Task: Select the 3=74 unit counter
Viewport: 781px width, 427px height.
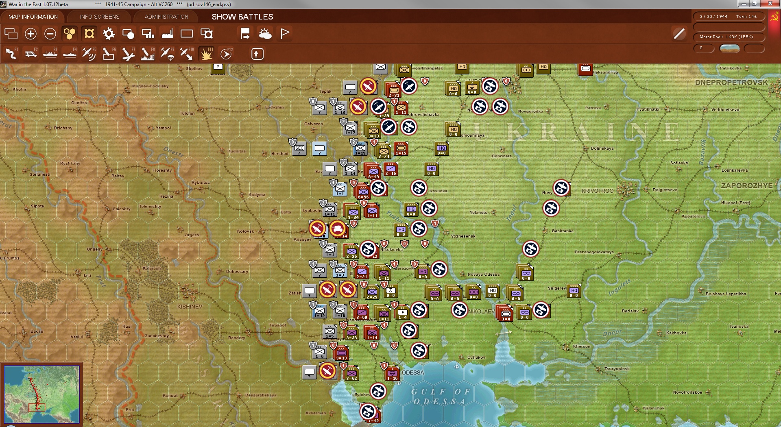Action: pos(384,151)
